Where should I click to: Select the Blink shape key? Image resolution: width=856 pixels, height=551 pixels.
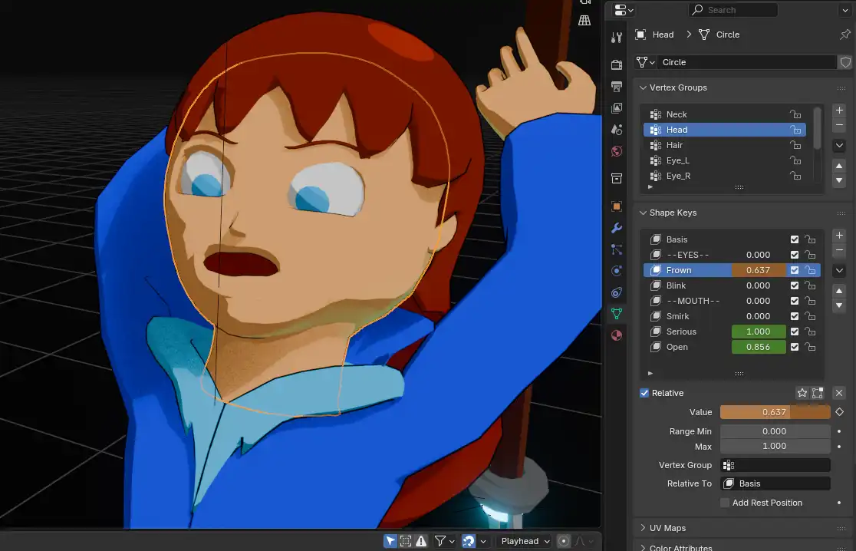click(x=676, y=285)
